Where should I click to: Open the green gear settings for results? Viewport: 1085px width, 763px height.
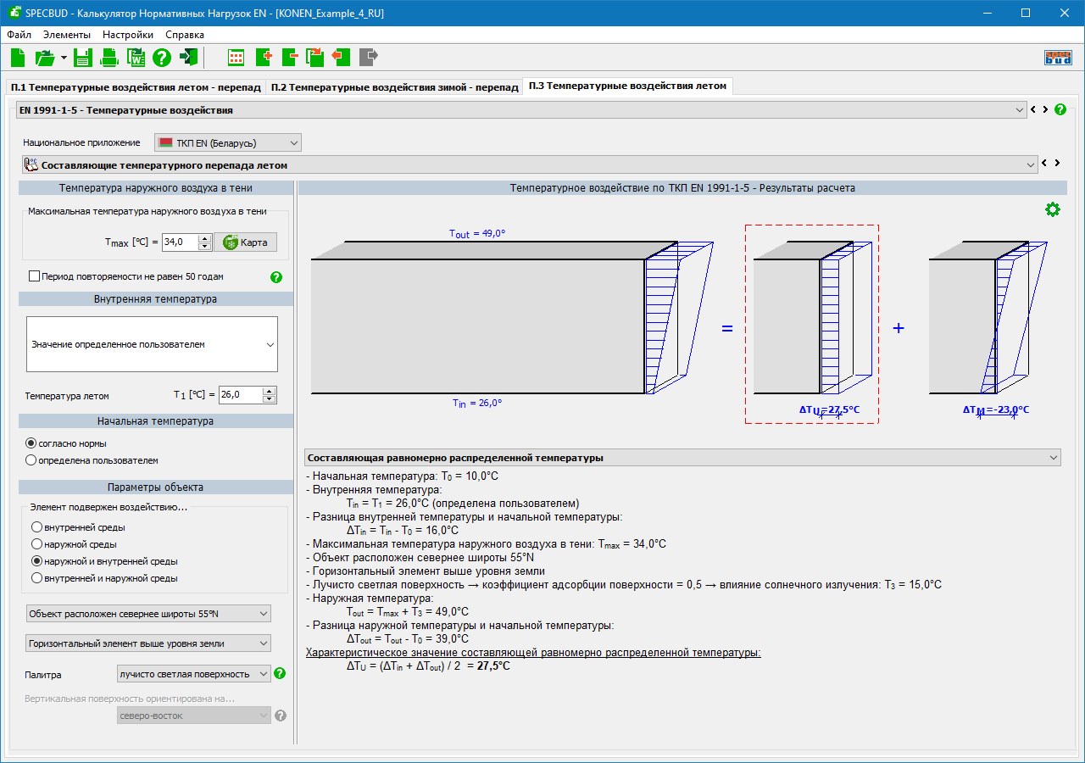(x=1052, y=209)
